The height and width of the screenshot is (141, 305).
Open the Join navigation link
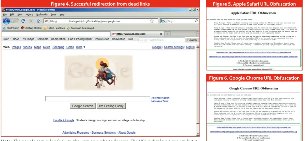tap(130, 39)
